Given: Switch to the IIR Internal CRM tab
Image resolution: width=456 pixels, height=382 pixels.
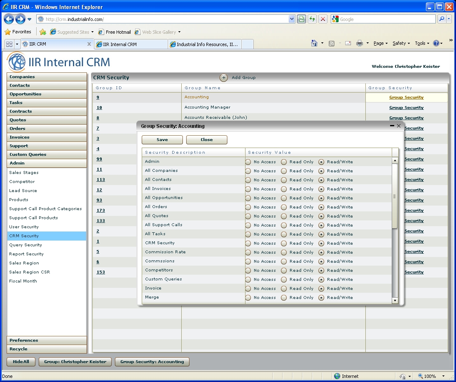Looking at the screenshot, I should (x=131, y=44).
